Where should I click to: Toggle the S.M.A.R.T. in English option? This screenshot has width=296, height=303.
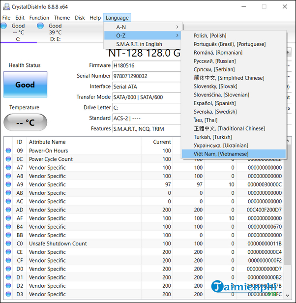tap(139, 44)
